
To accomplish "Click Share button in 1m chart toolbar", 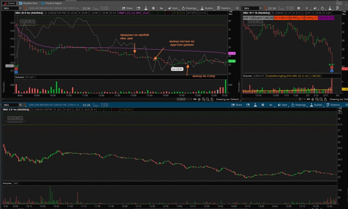I will [237, 105].
